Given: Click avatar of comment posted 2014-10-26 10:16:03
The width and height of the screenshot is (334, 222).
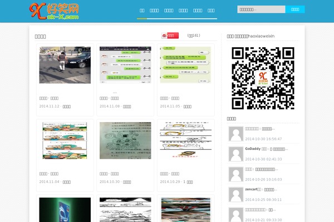Looking at the screenshot, I should point(236,174).
